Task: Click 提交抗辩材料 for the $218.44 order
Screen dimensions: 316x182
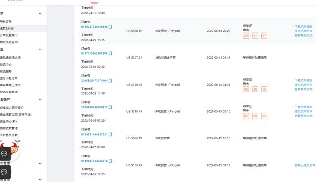Action: coord(303,111)
